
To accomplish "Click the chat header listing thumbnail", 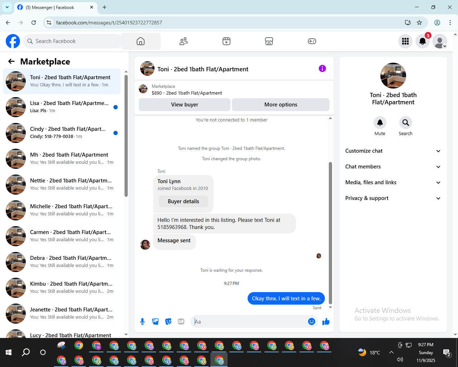I will pos(147,68).
